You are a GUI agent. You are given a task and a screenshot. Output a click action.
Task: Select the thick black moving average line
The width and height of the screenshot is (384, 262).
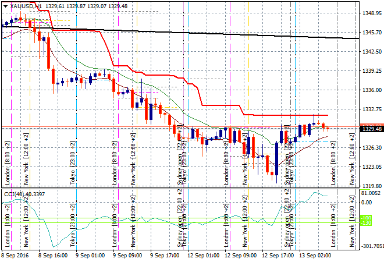point(233,34)
